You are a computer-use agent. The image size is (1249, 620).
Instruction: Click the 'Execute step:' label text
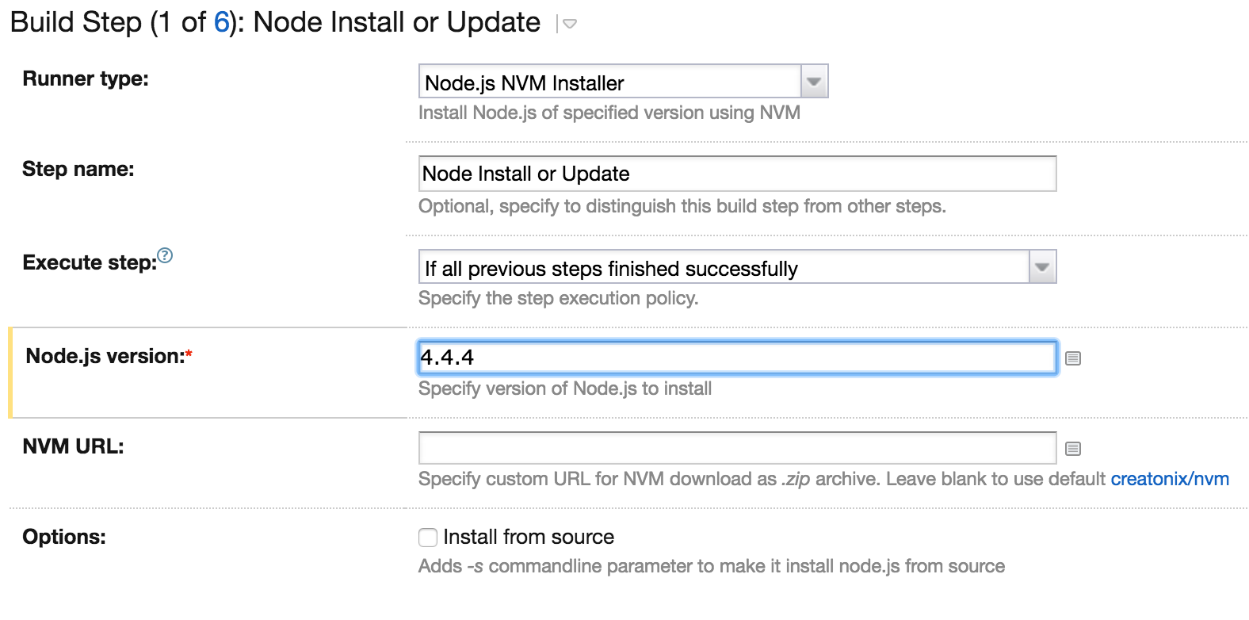click(x=90, y=262)
